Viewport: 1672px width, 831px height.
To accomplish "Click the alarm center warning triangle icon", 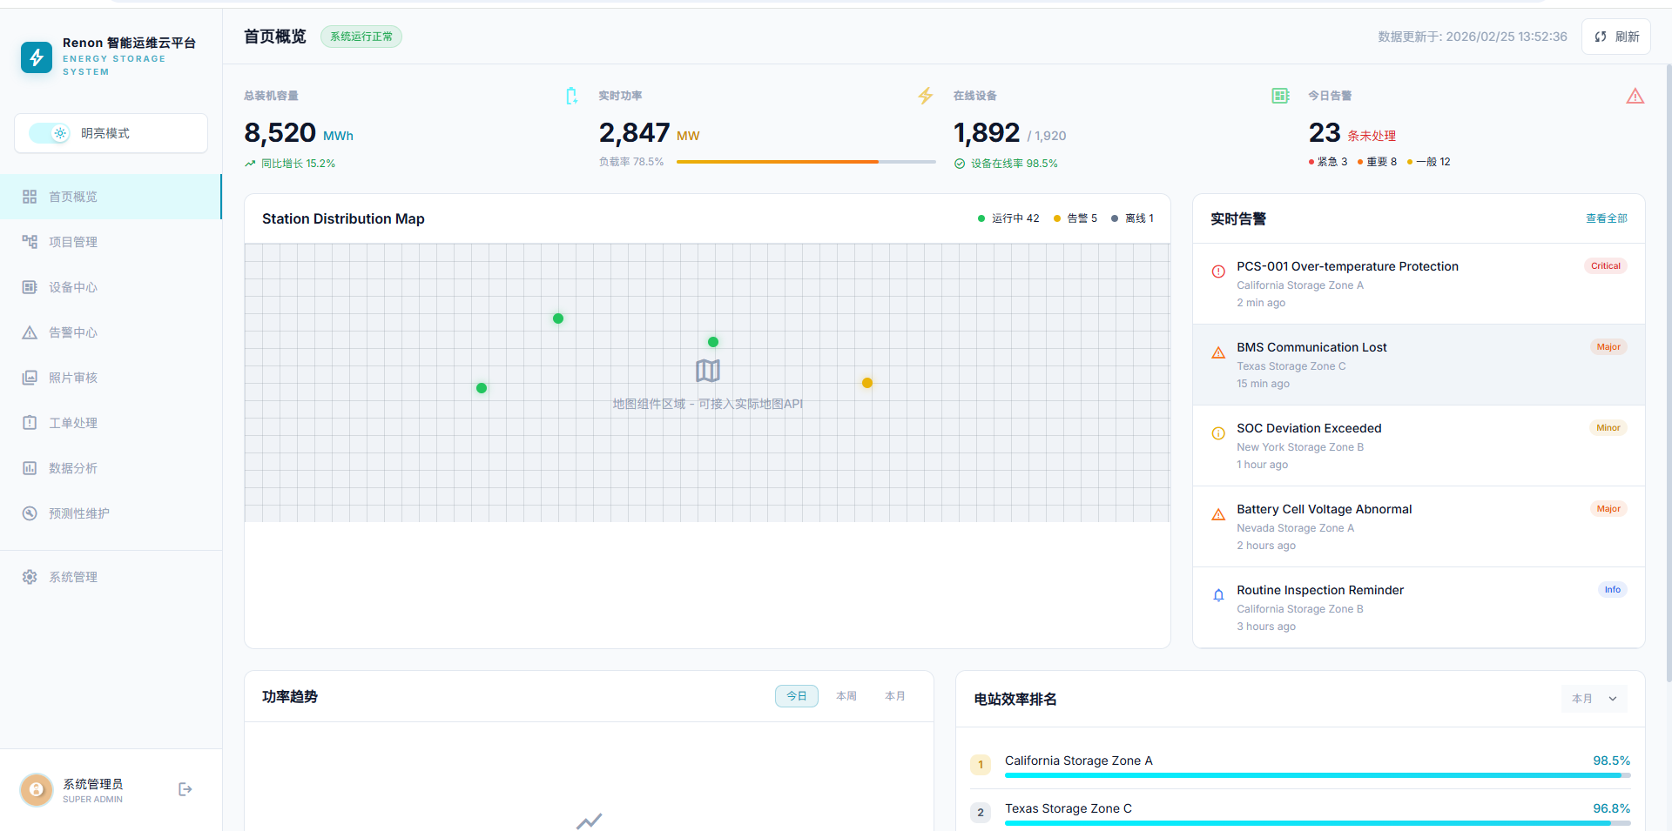I will coord(30,332).
